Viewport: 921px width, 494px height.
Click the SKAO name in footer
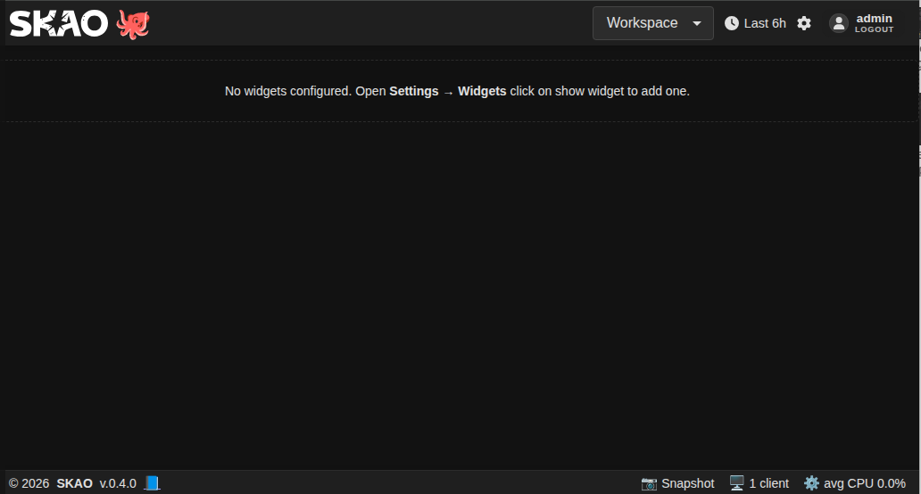(75, 483)
